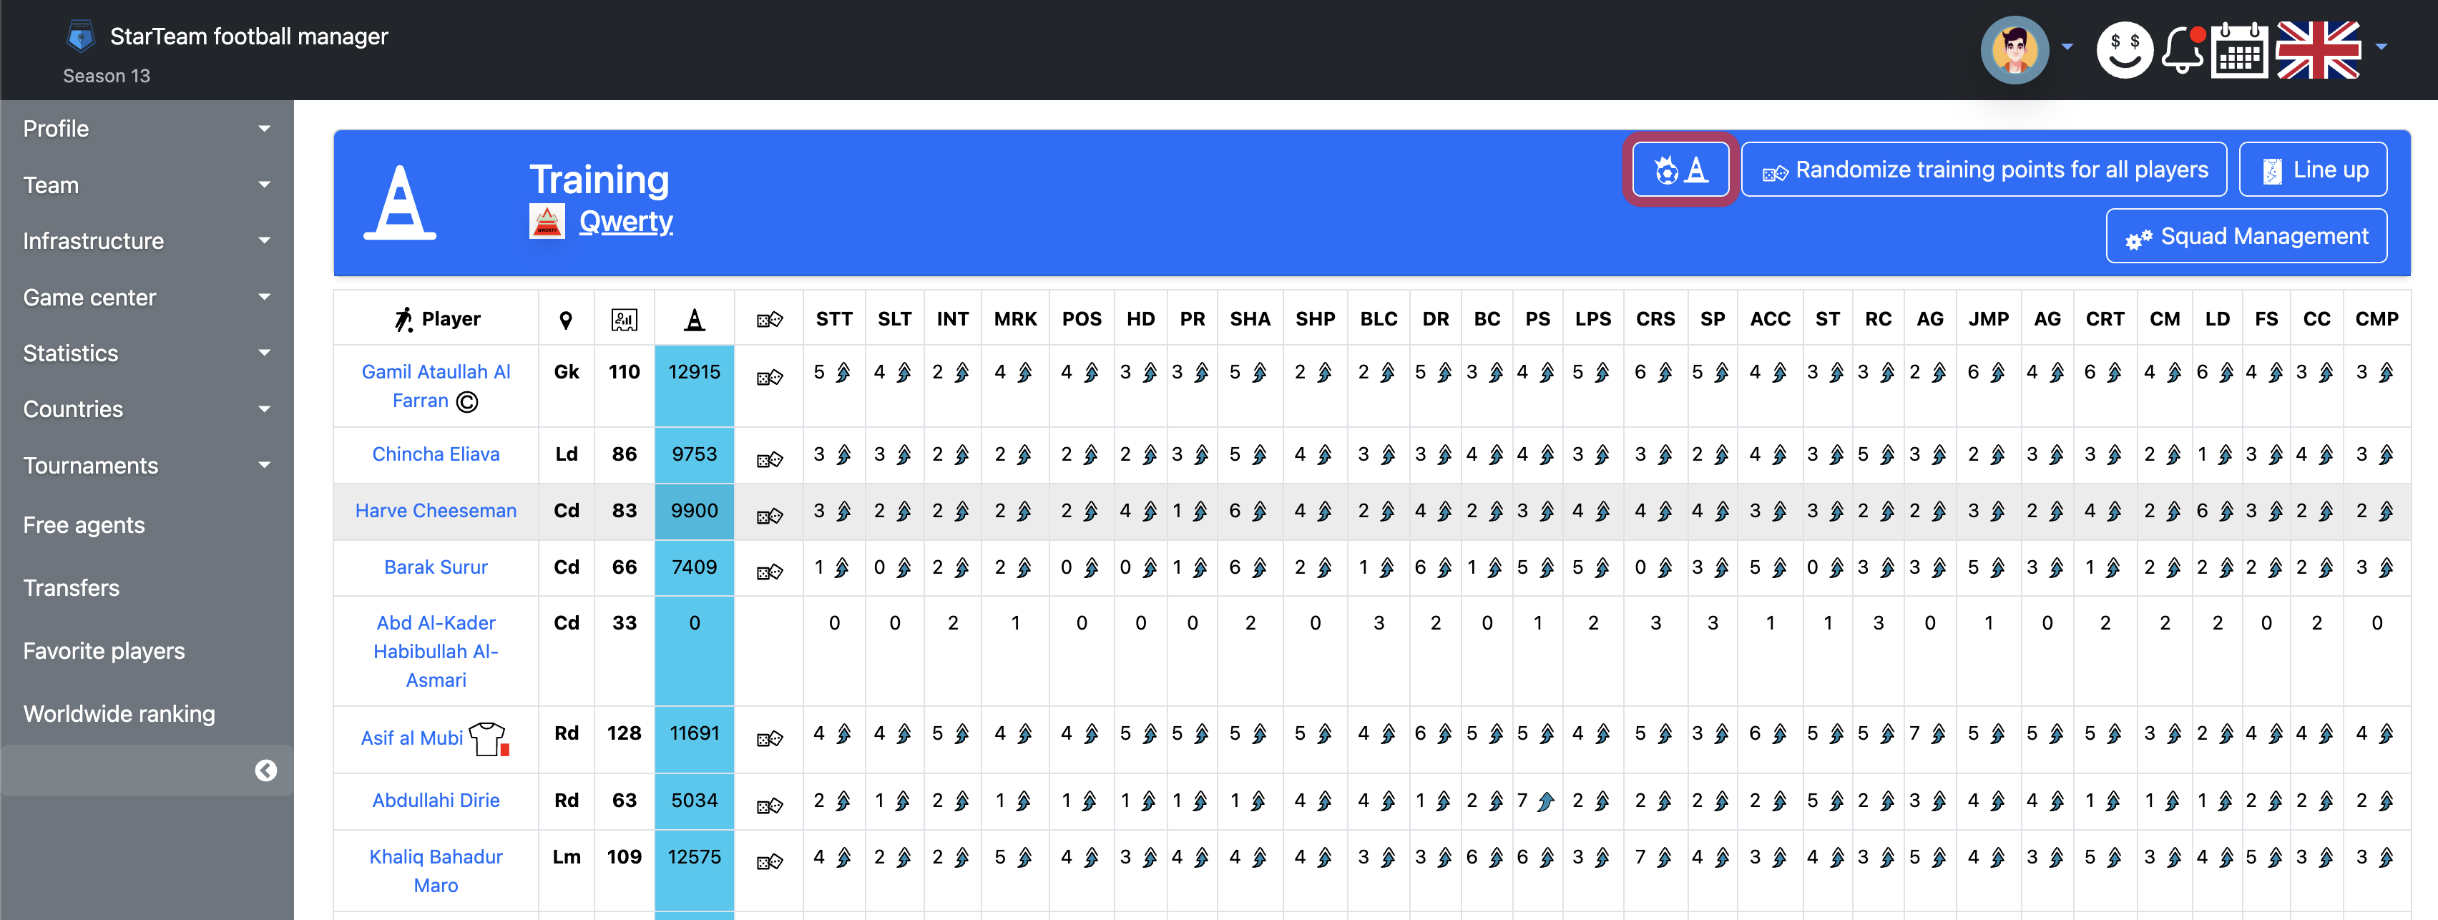
Task: Open the language dropdown arrow beside the flag
Action: tap(2381, 47)
